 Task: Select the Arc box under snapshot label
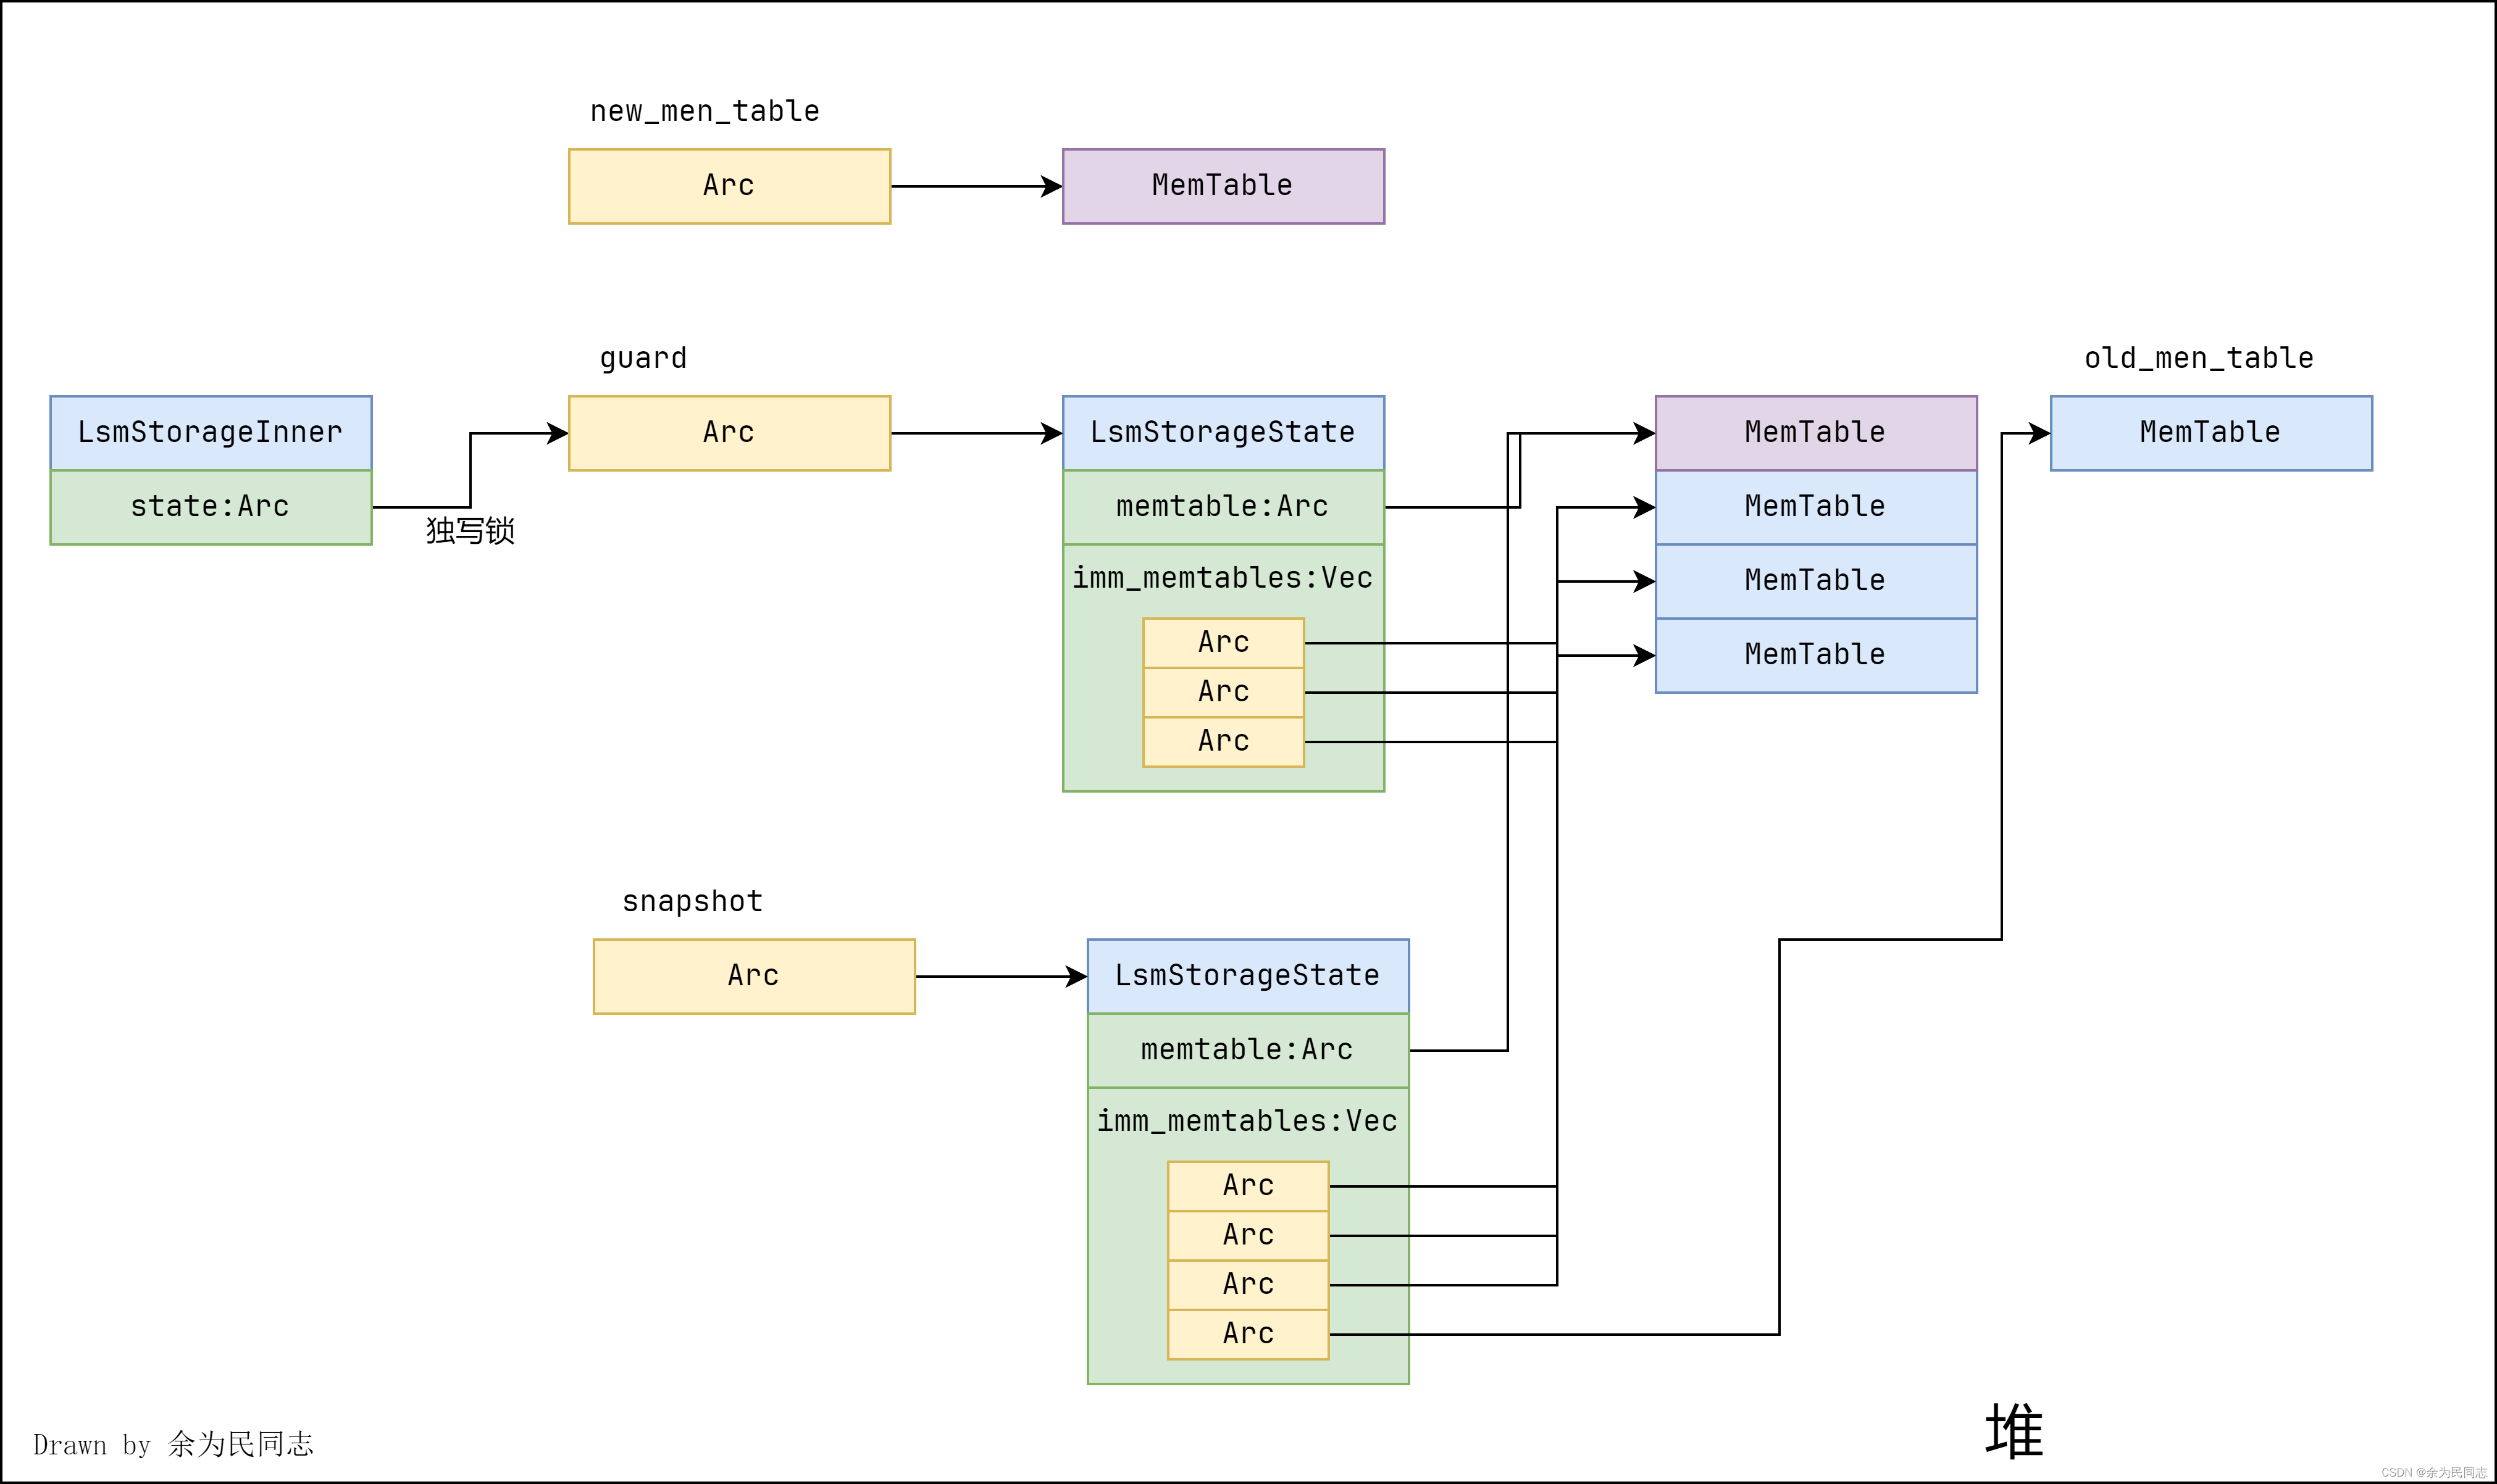(753, 976)
